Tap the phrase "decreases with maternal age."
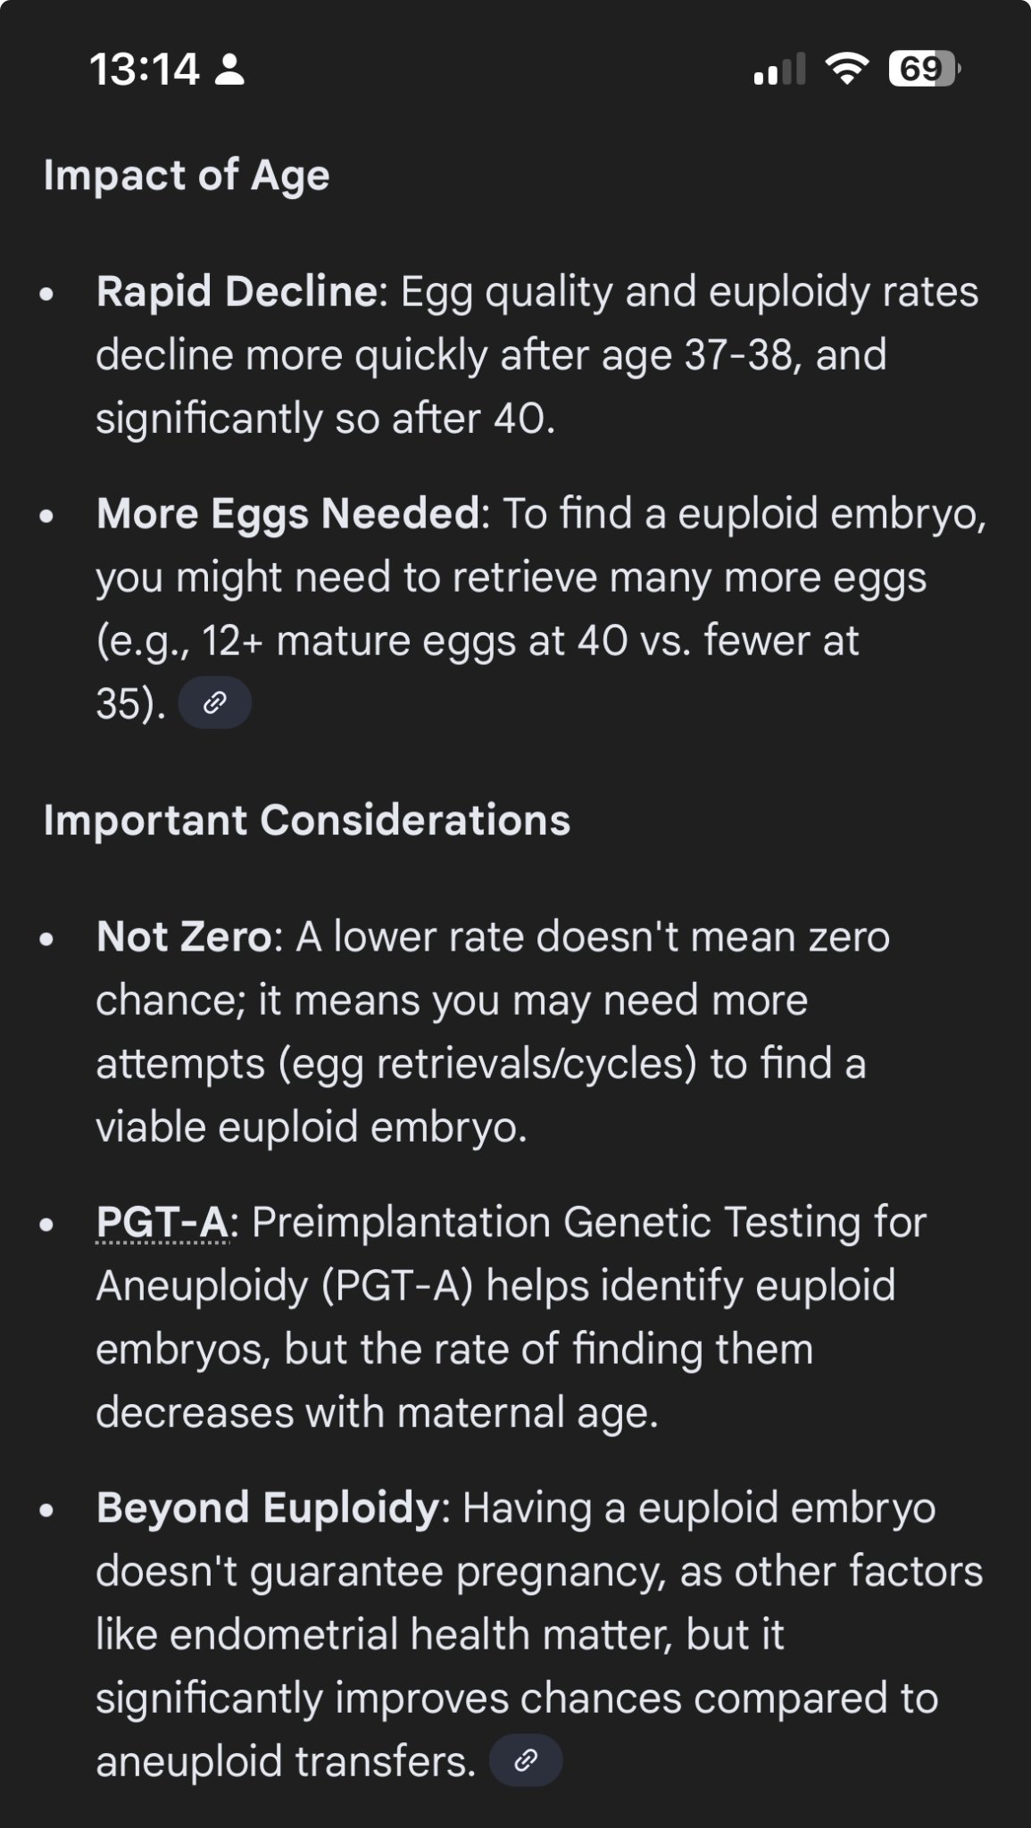The image size is (1031, 1828). point(376,1412)
